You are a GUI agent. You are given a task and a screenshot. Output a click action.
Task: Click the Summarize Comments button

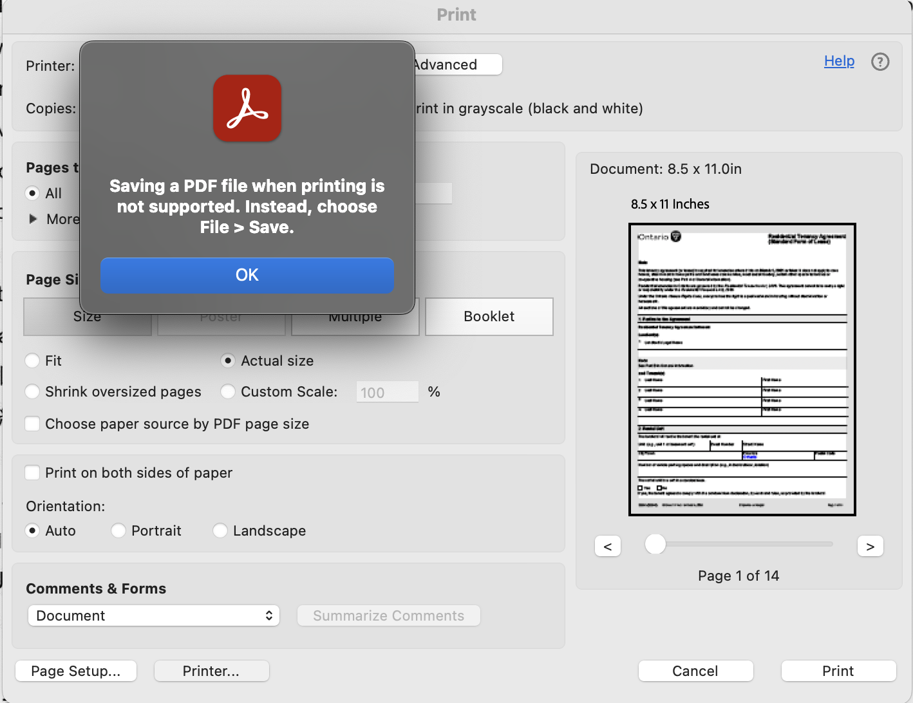tap(389, 615)
